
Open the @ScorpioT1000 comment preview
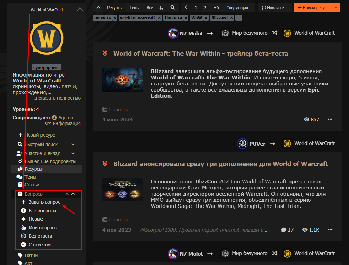(x=204, y=230)
